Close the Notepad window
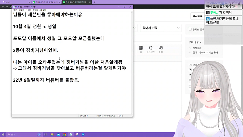Viewport: 243px width, 137px height. click(130, 7)
